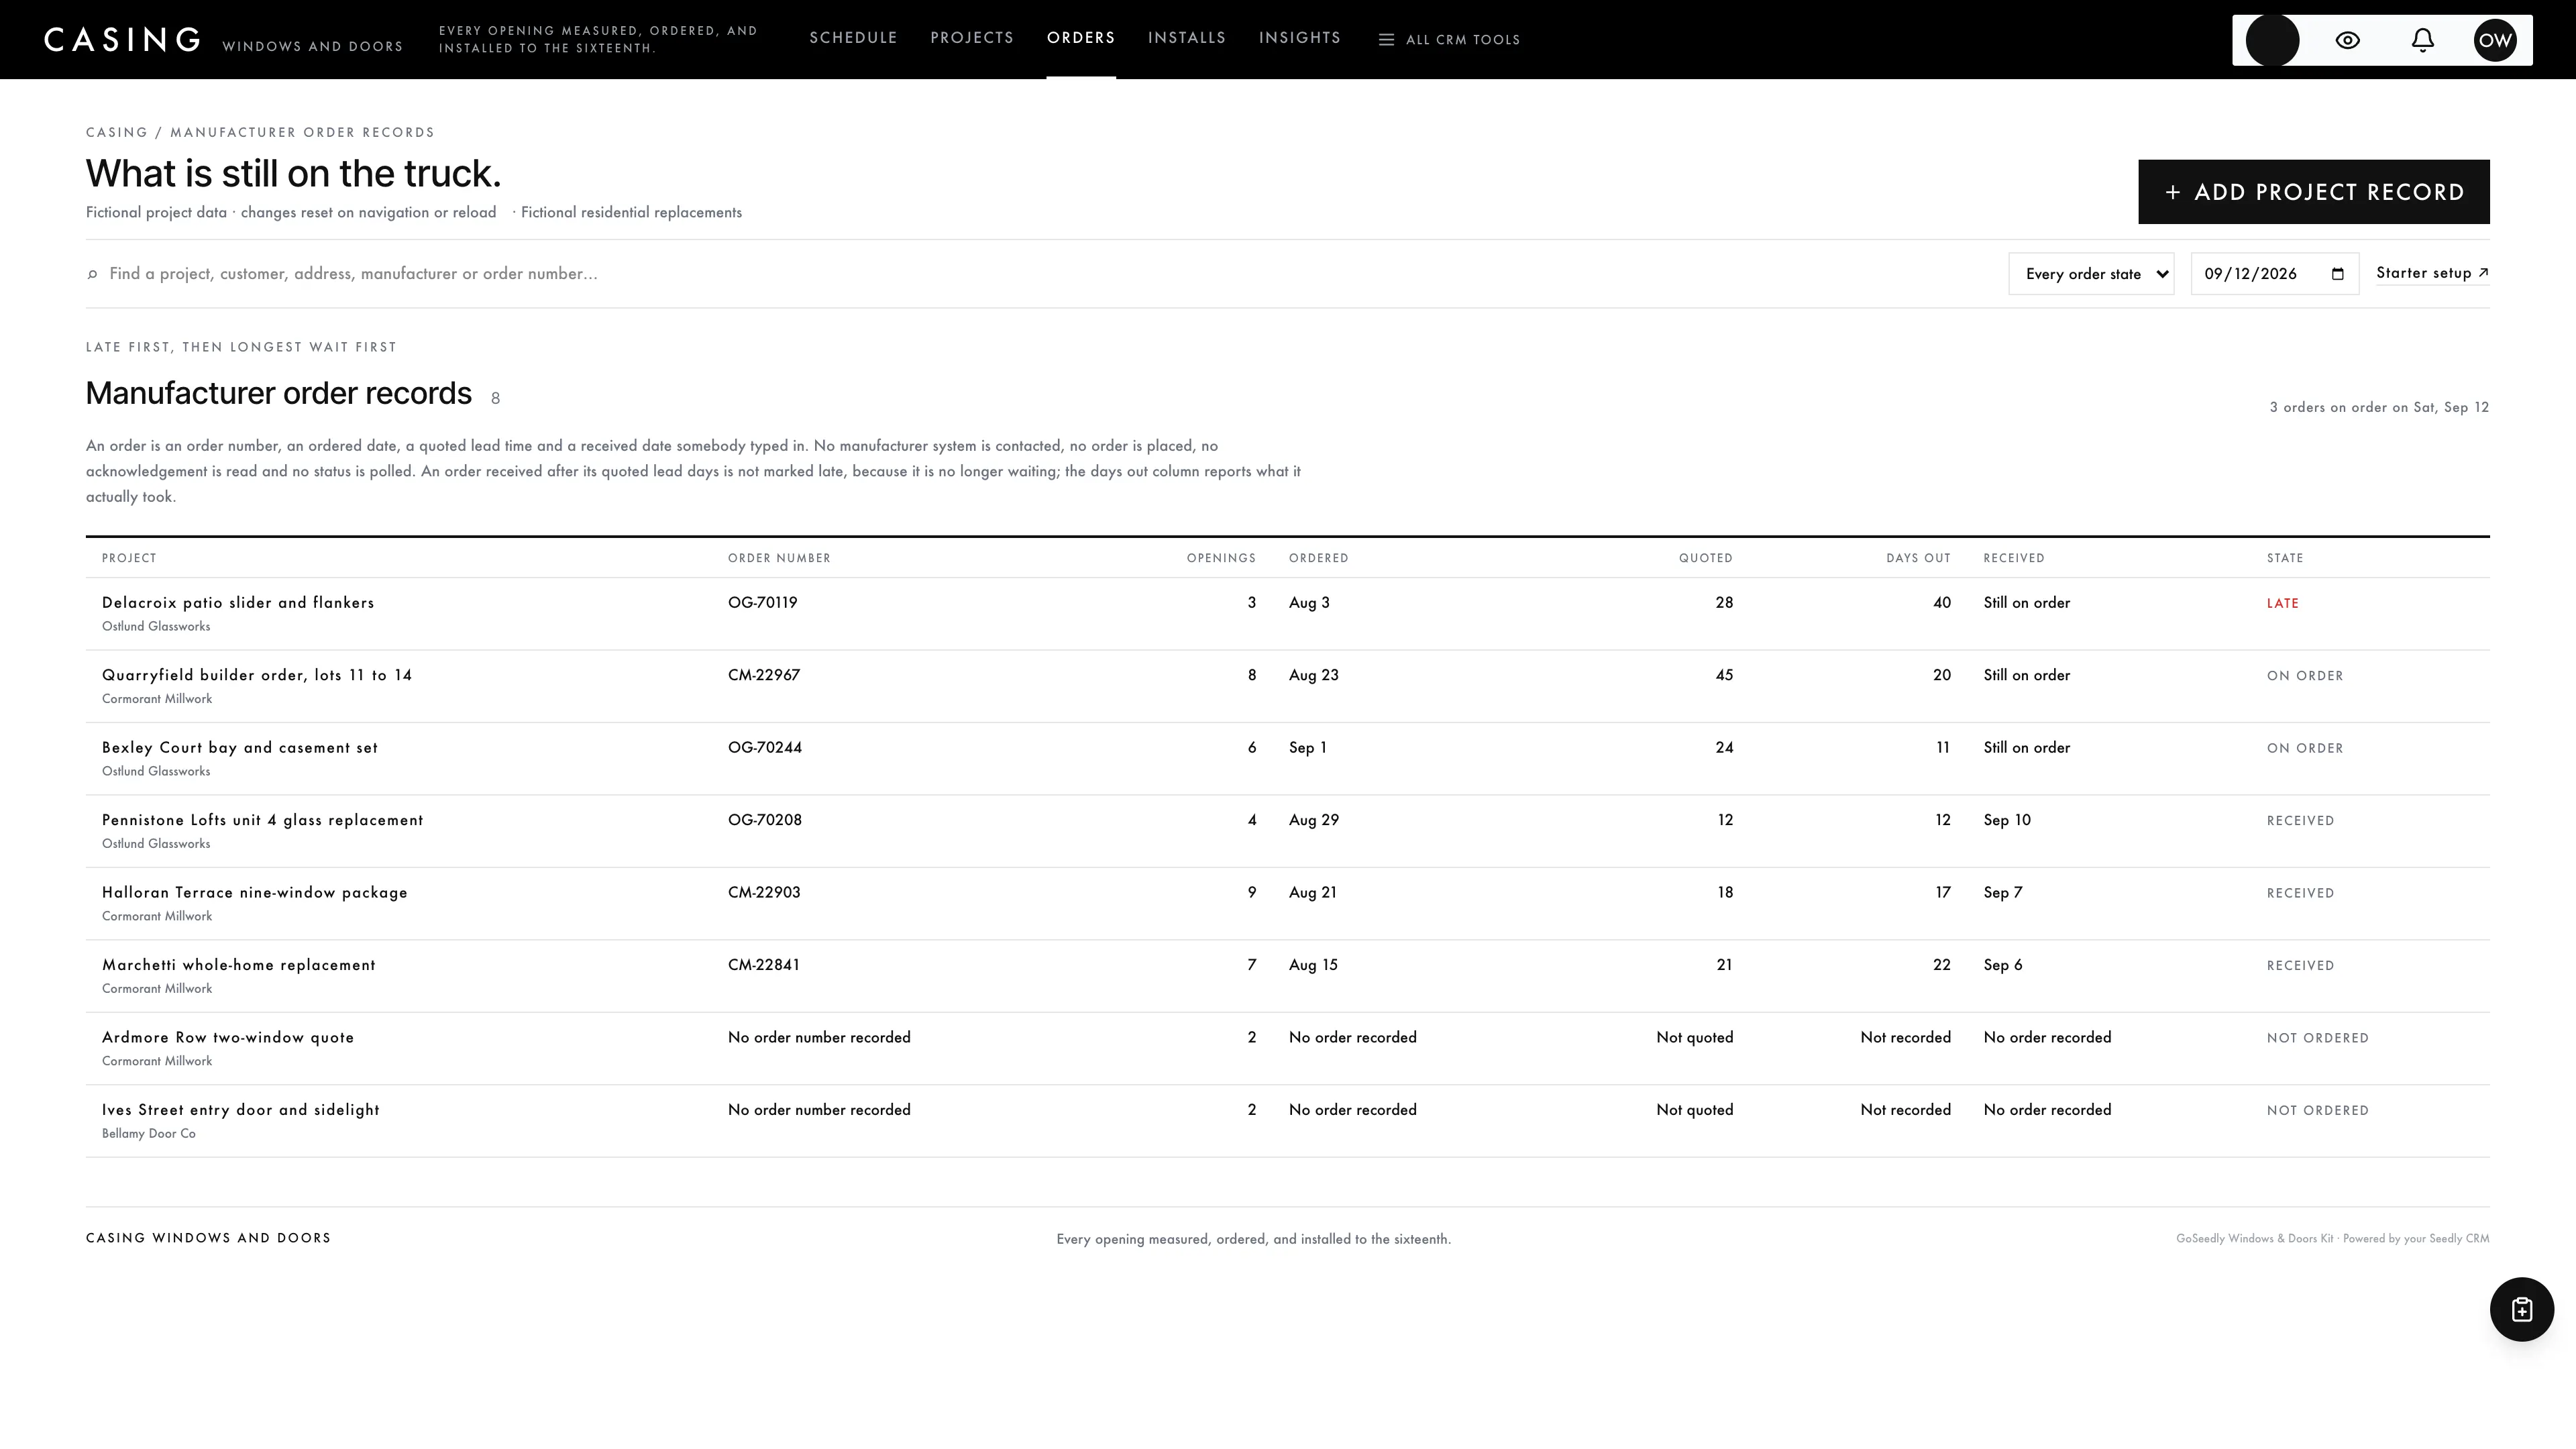Click the 09/12/2026 date input
This screenshot has width=2576, height=1449.
pos(2274,274)
